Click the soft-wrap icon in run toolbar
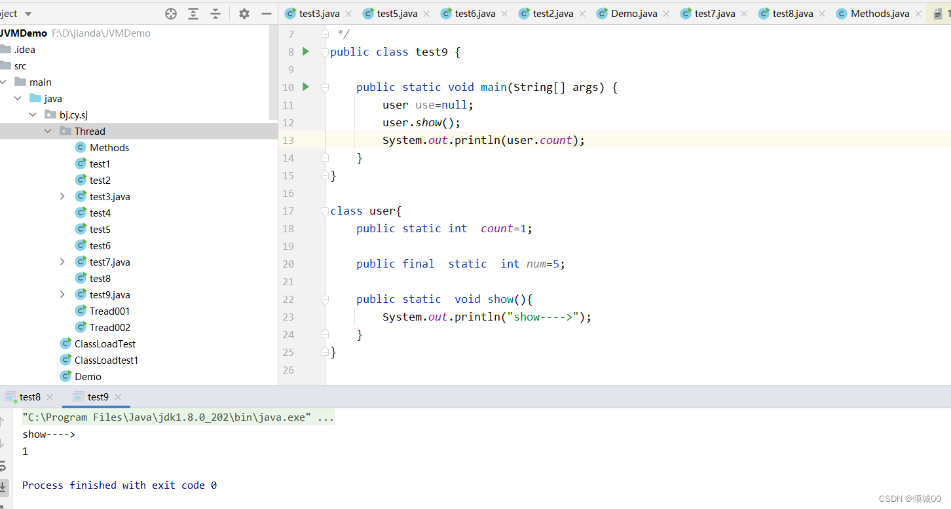The image size is (951, 509). [3, 466]
